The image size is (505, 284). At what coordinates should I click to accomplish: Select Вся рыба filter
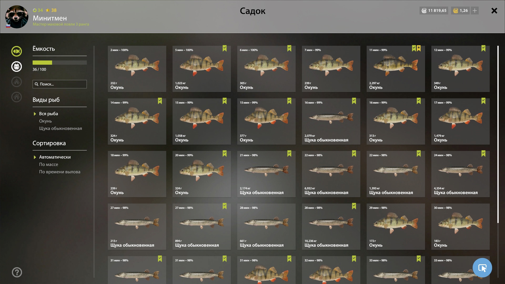49,114
